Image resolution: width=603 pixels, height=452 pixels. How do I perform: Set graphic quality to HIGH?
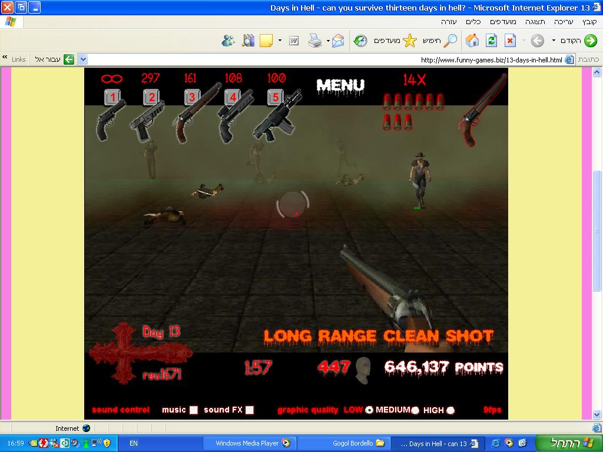click(x=450, y=410)
